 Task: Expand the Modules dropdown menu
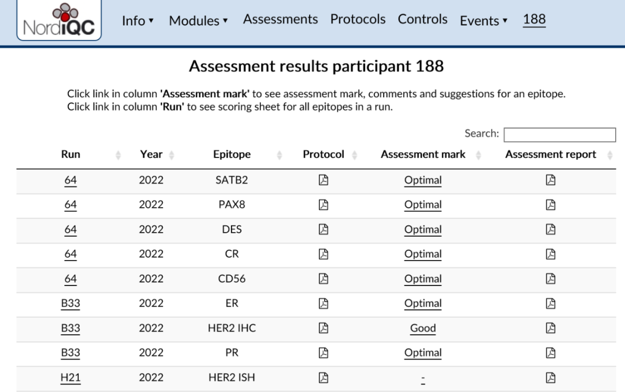[x=198, y=21]
